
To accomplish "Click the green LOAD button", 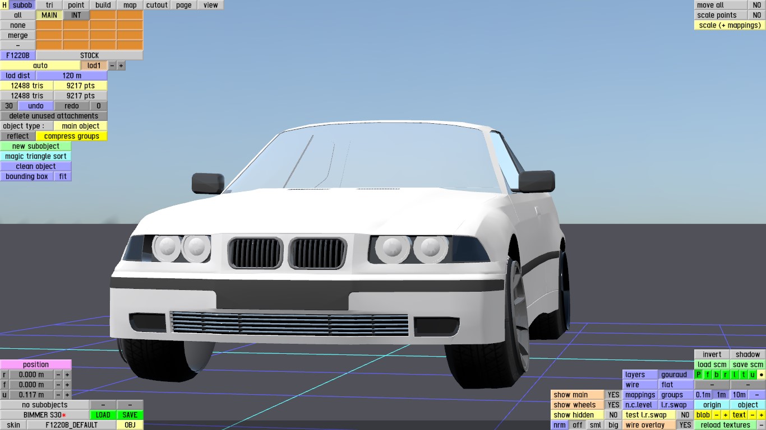I will [103, 415].
